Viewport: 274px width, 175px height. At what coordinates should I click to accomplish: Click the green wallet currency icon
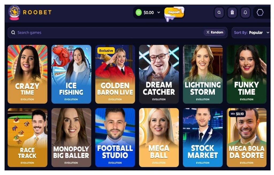(x=139, y=12)
